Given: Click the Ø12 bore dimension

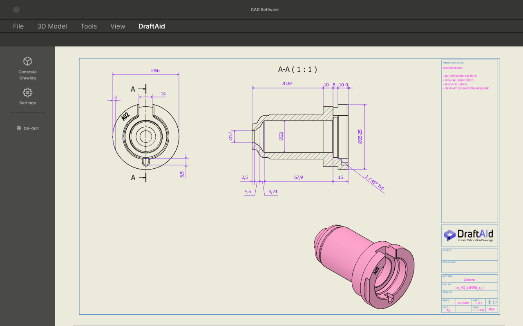Looking at the screenshot, I should [230, 136].
